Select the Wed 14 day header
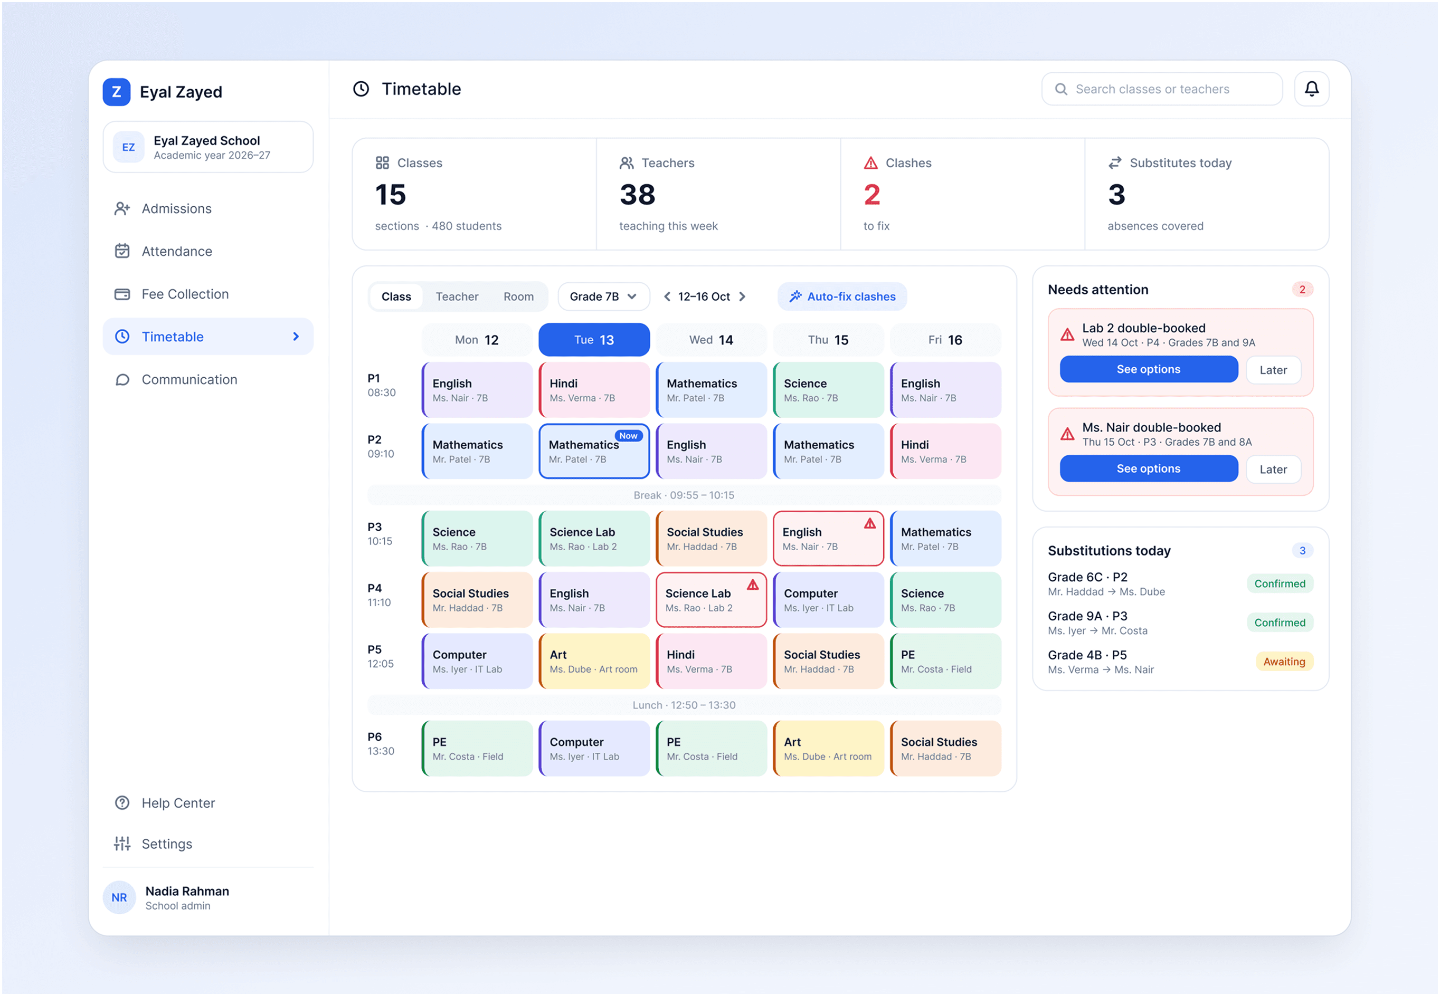Viewport: 1440px width, 996px height. coord(710,340)
